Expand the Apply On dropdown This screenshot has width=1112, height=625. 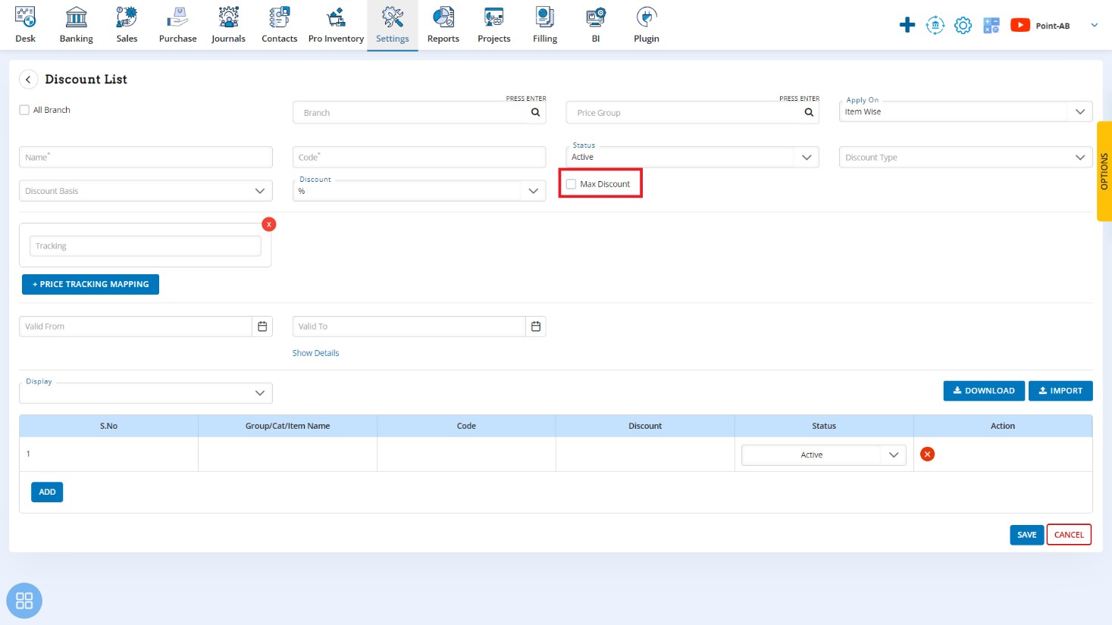(x=966, y=111)
